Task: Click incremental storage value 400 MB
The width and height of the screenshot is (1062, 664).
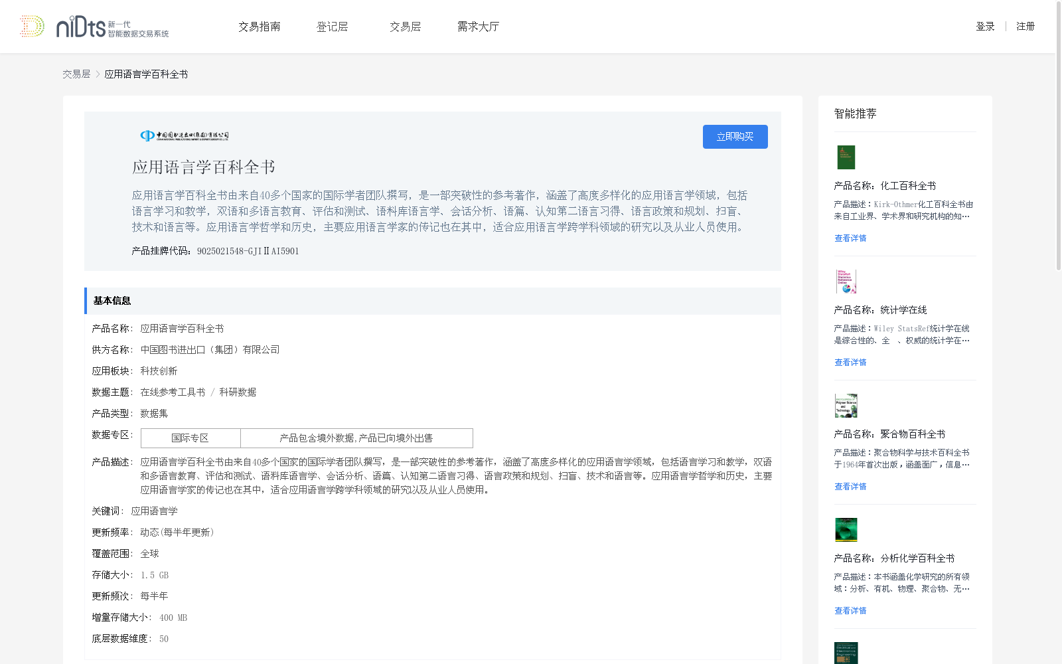Action: pyautogui.click(x=173, y=618)
